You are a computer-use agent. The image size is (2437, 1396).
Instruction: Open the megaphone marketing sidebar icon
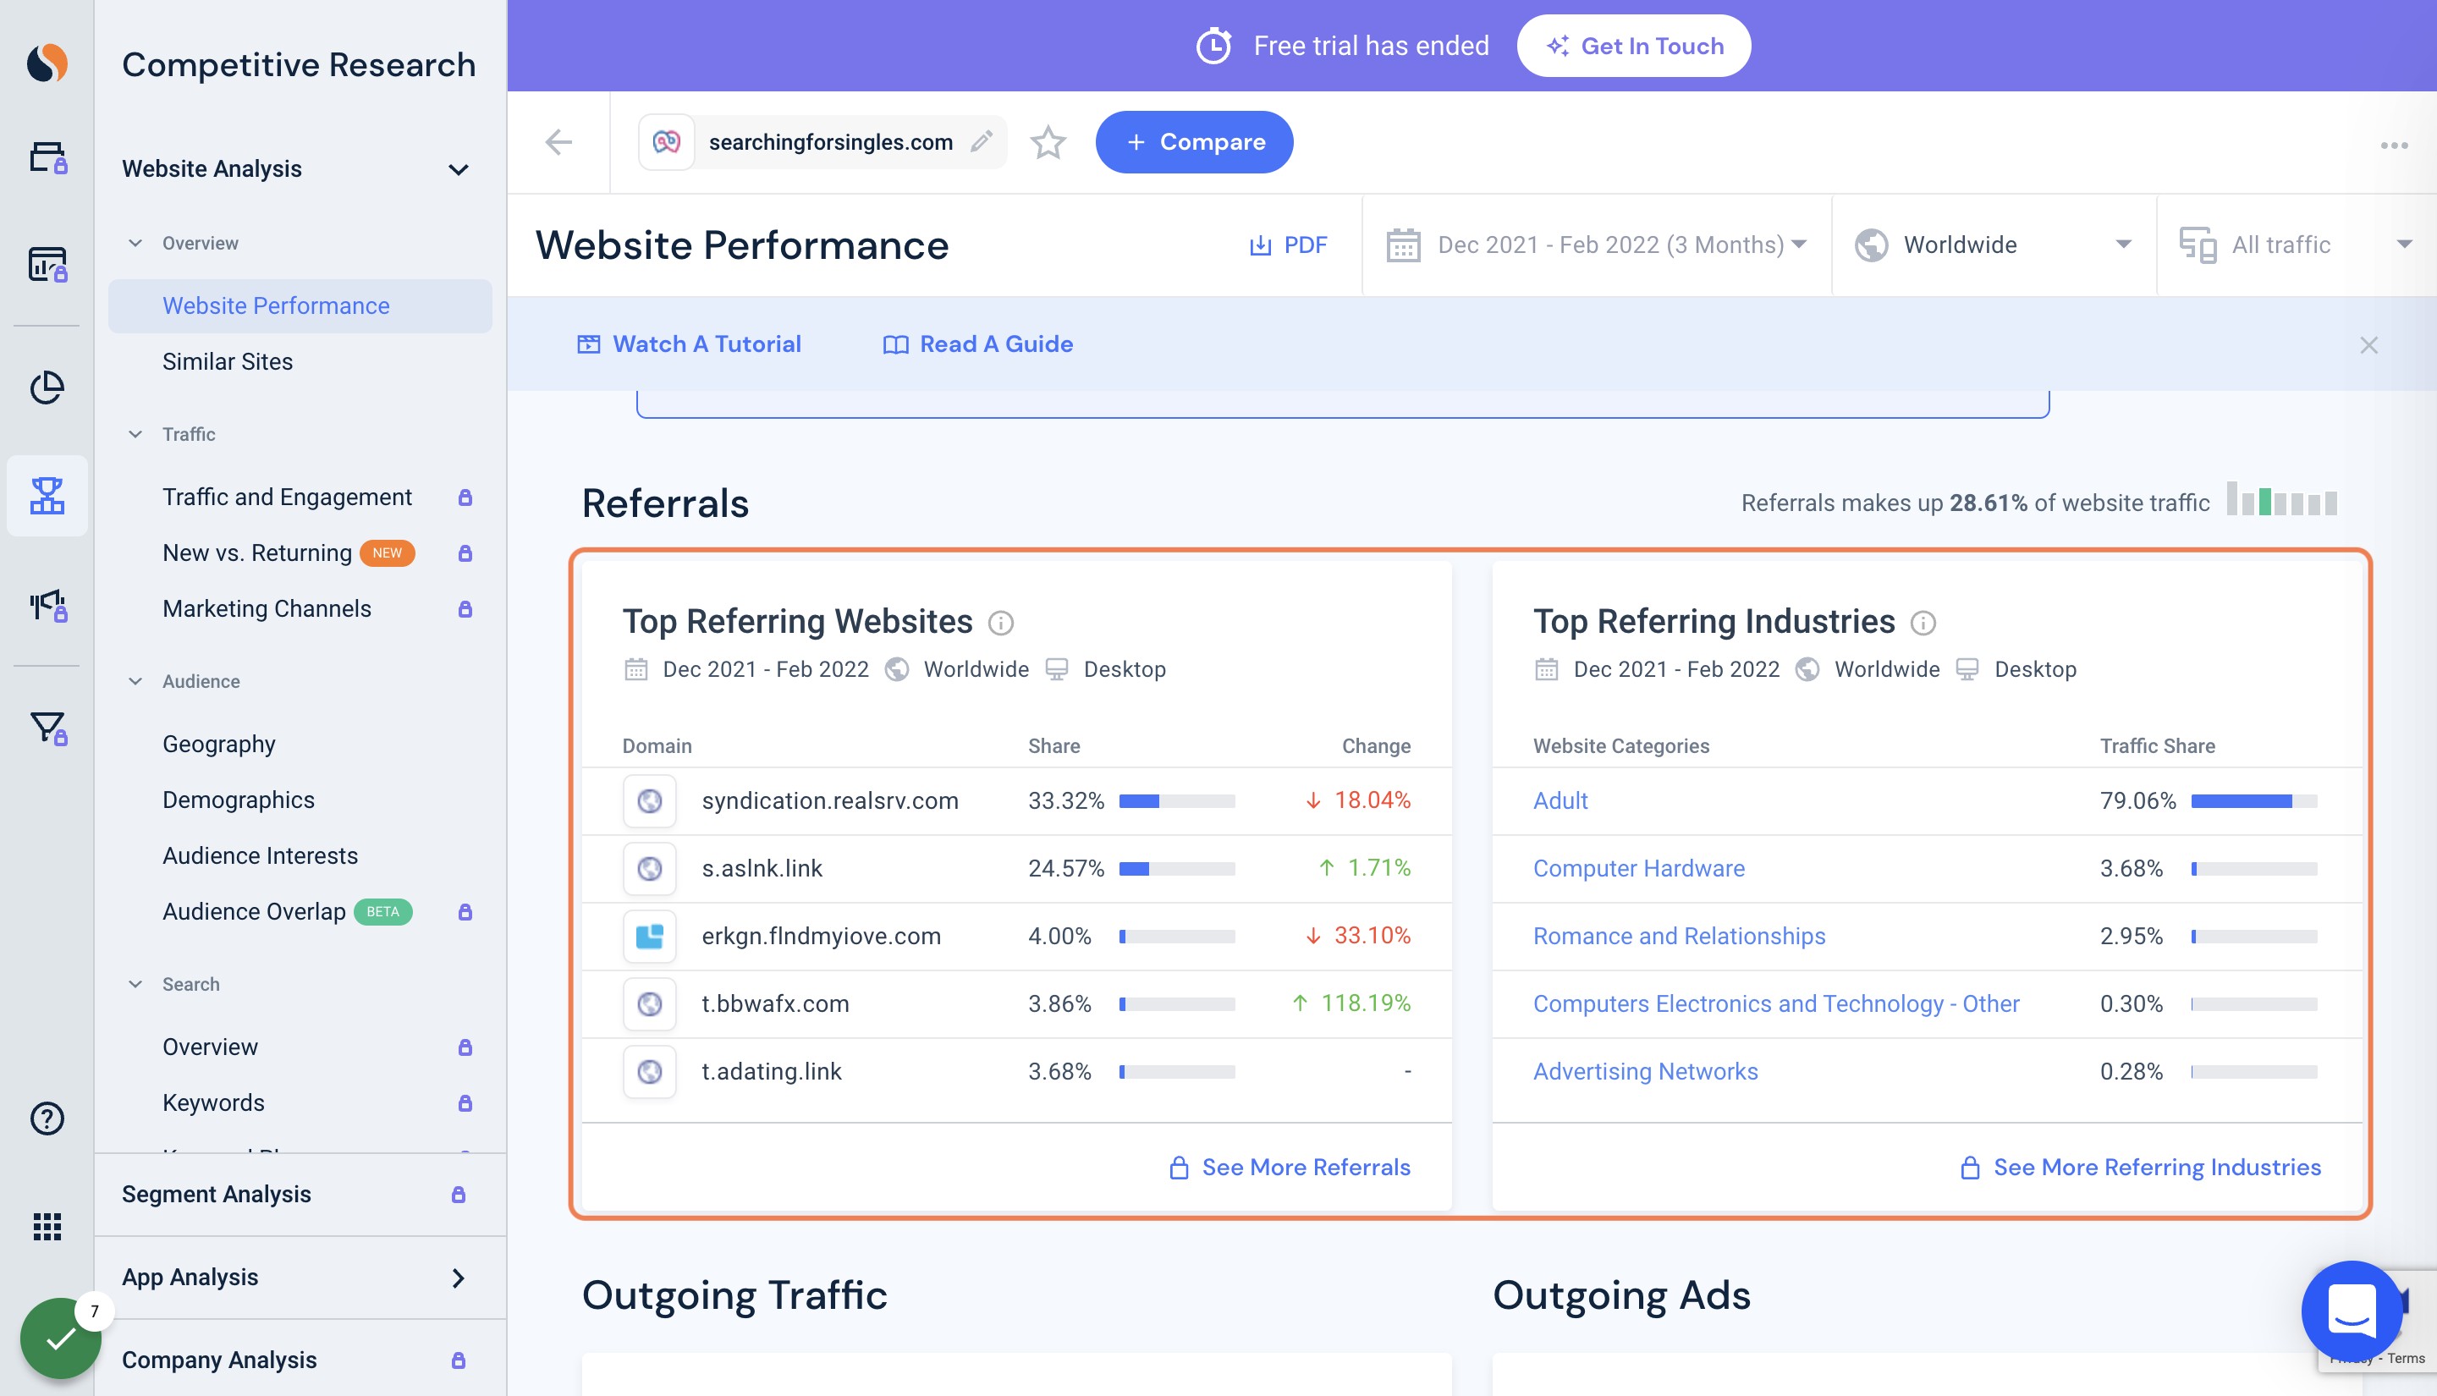[x=47, y=606]
